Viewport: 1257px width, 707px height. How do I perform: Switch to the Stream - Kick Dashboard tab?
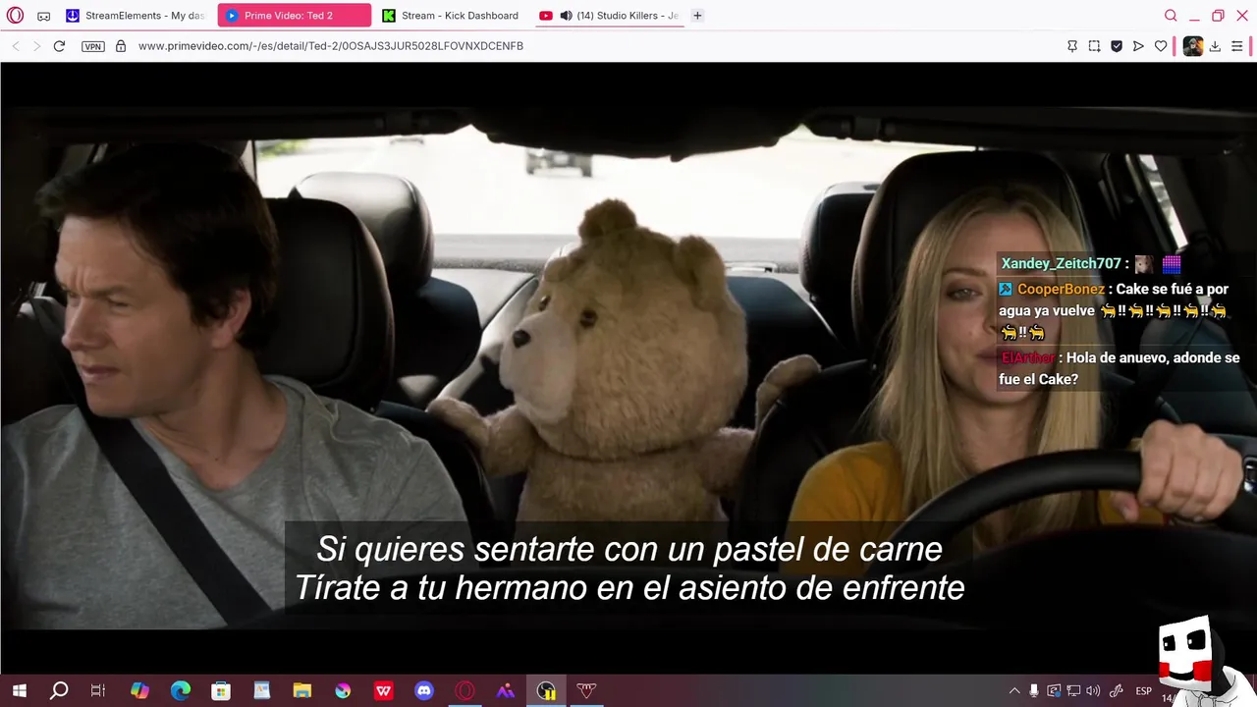tap(452, 16)
